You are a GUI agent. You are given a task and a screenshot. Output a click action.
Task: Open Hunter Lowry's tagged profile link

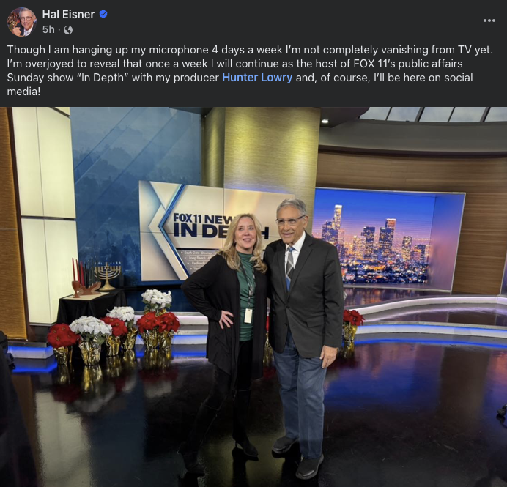257,78
